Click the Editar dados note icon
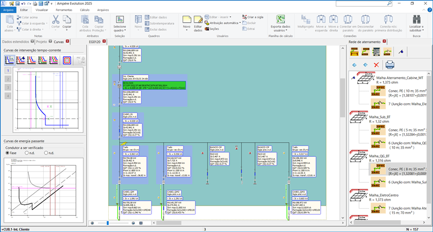 click(x=198, y=19)
